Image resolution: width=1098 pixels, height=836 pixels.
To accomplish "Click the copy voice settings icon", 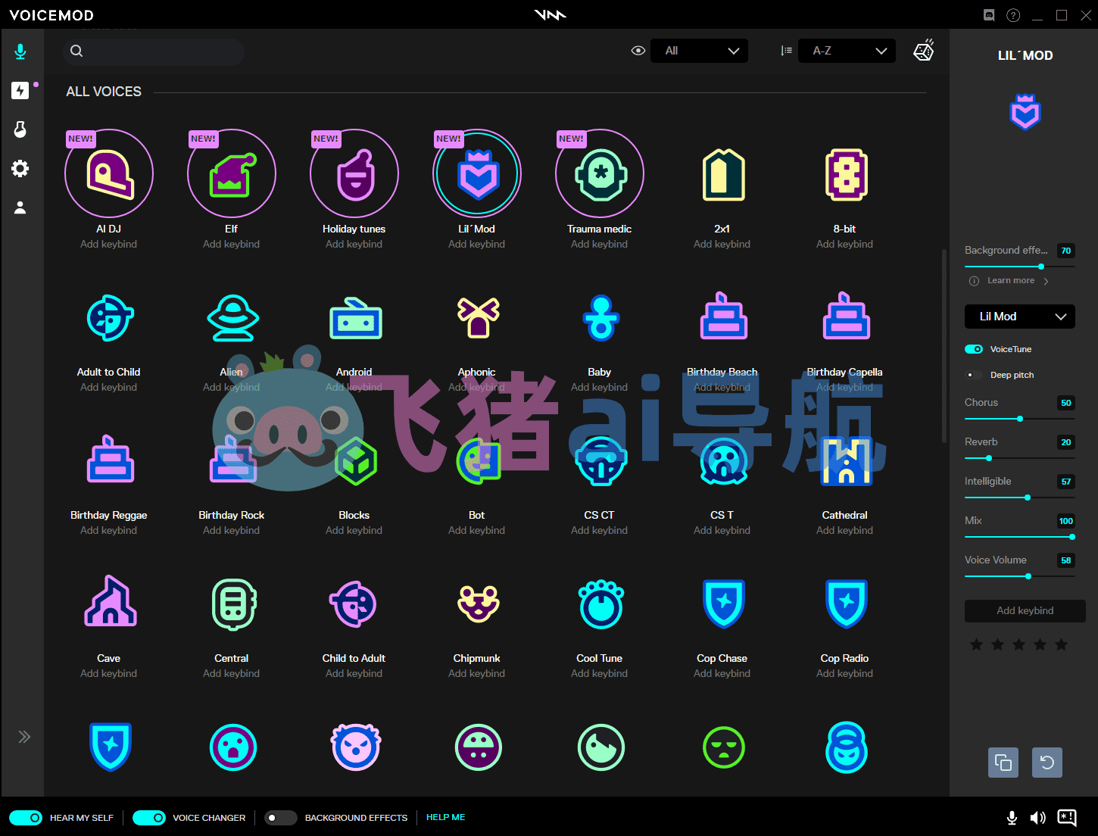I will [1003, 763].
